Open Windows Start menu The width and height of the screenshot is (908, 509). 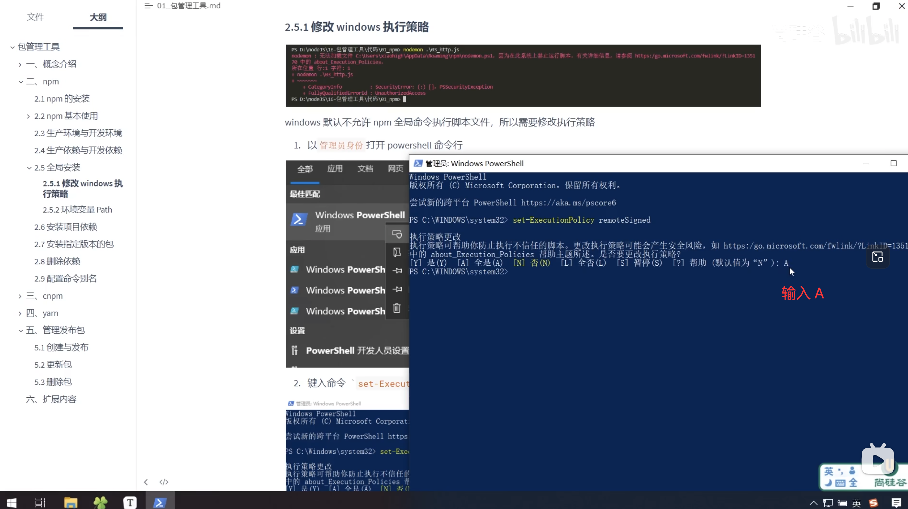12,502
